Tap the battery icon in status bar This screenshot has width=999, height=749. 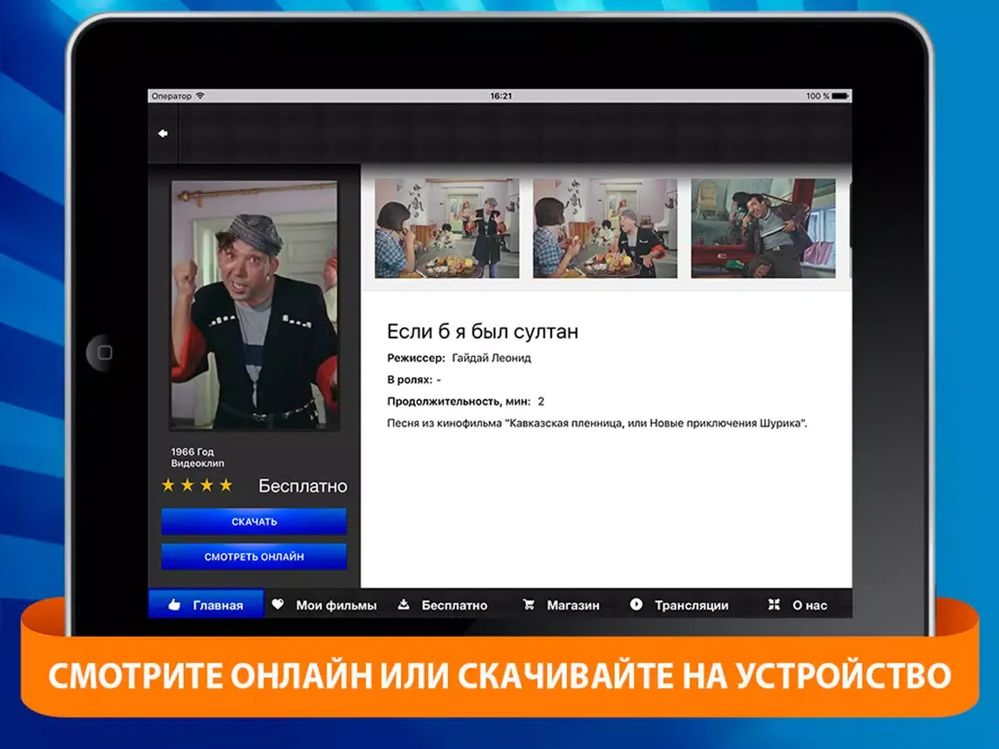841,96
